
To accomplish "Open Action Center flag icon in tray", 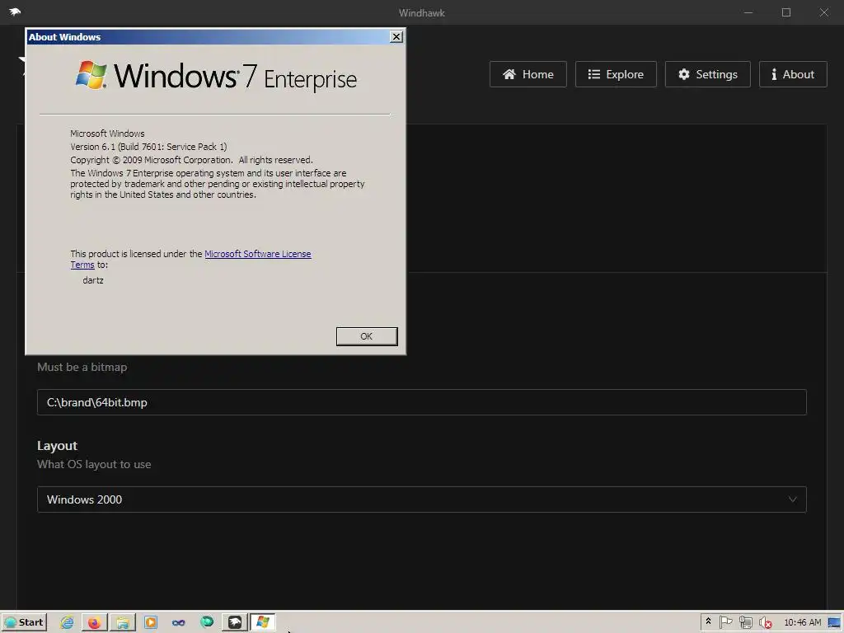I will [725, 622].
